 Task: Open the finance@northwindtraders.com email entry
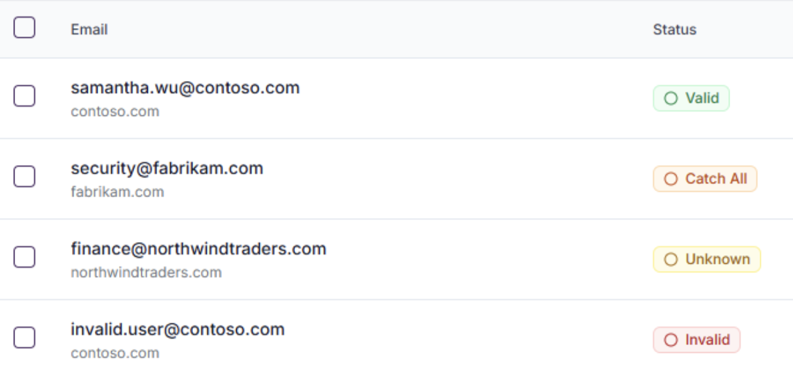pos(198,249)
